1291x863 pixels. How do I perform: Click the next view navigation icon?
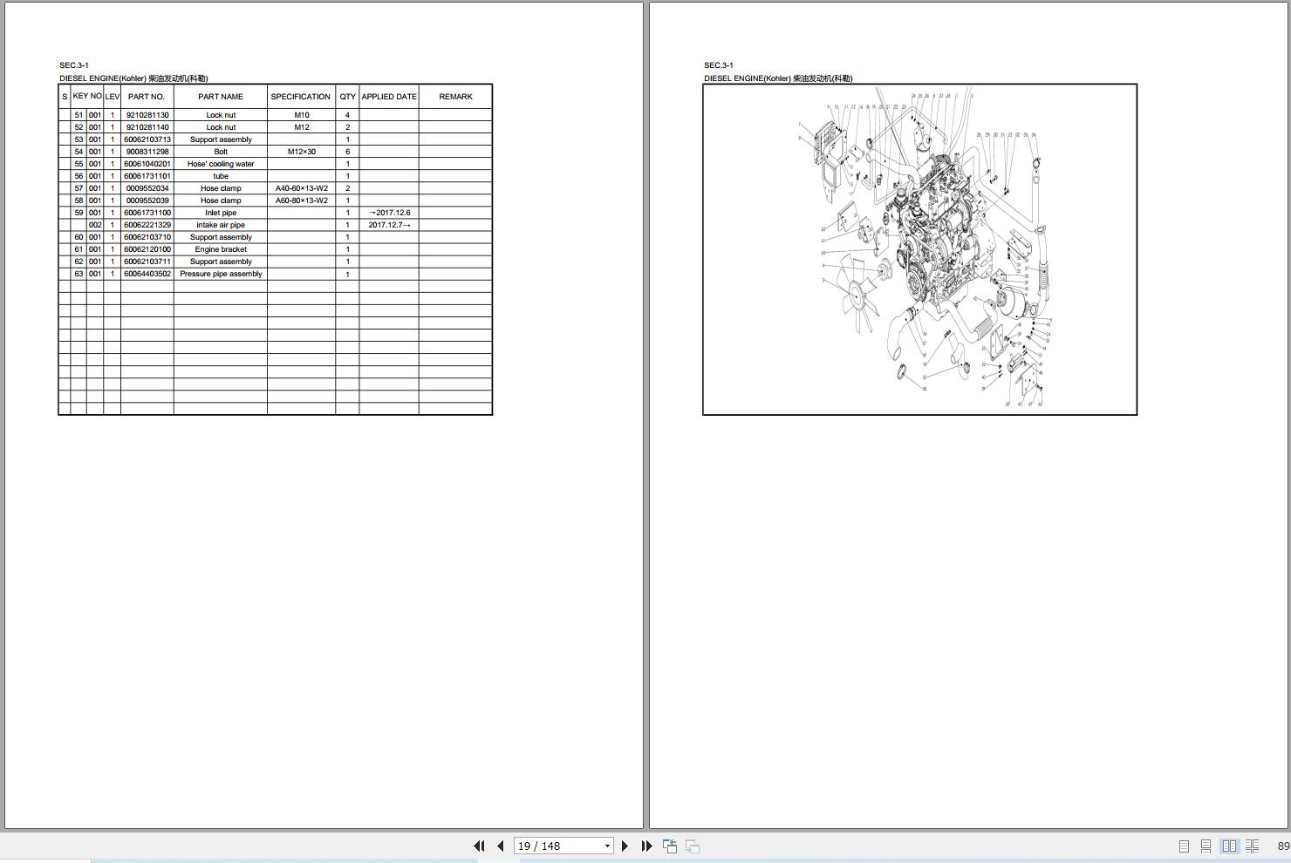tap(692, 846)
